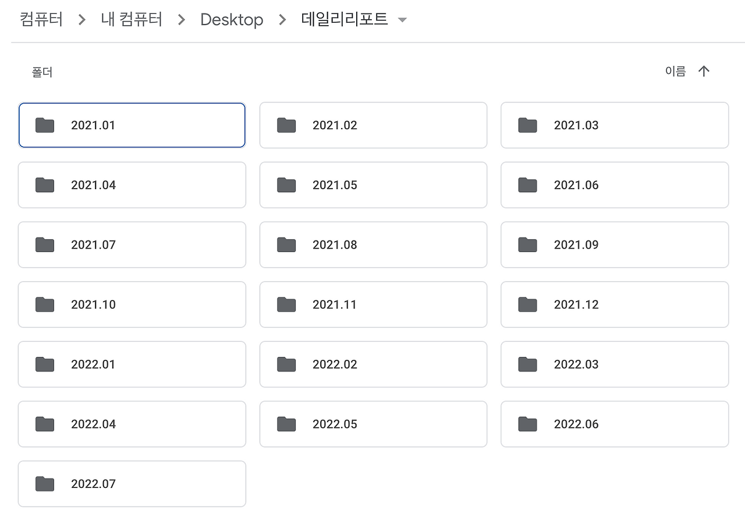The image size is (745, 524).
Task: Click the folder icon beside 2021.09
Action: [527, 245]
